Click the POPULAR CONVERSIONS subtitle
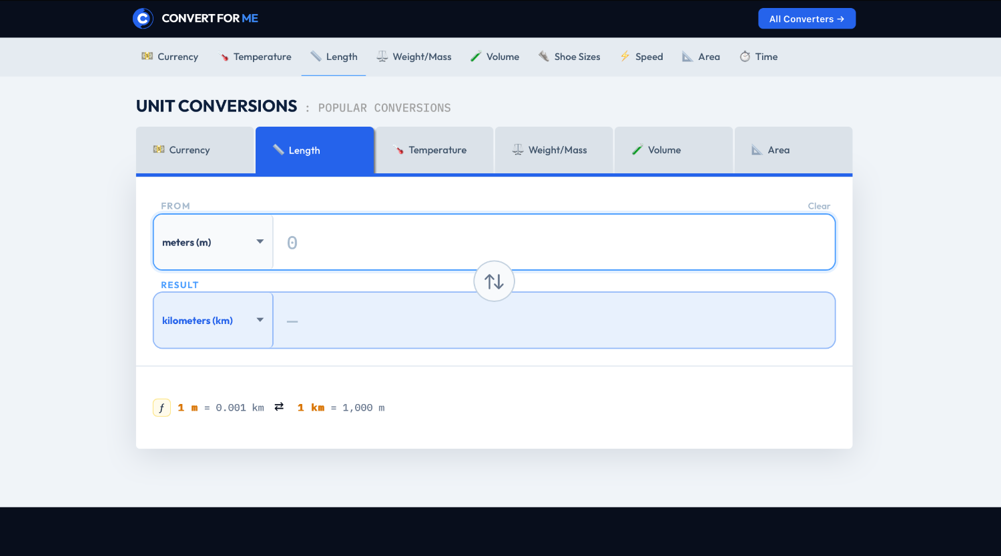 point(384,108)
